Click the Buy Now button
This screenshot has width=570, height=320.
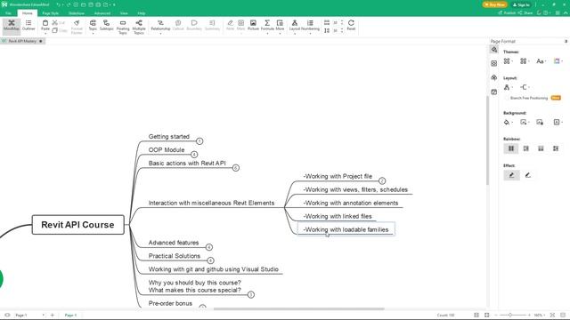[495, 4]
